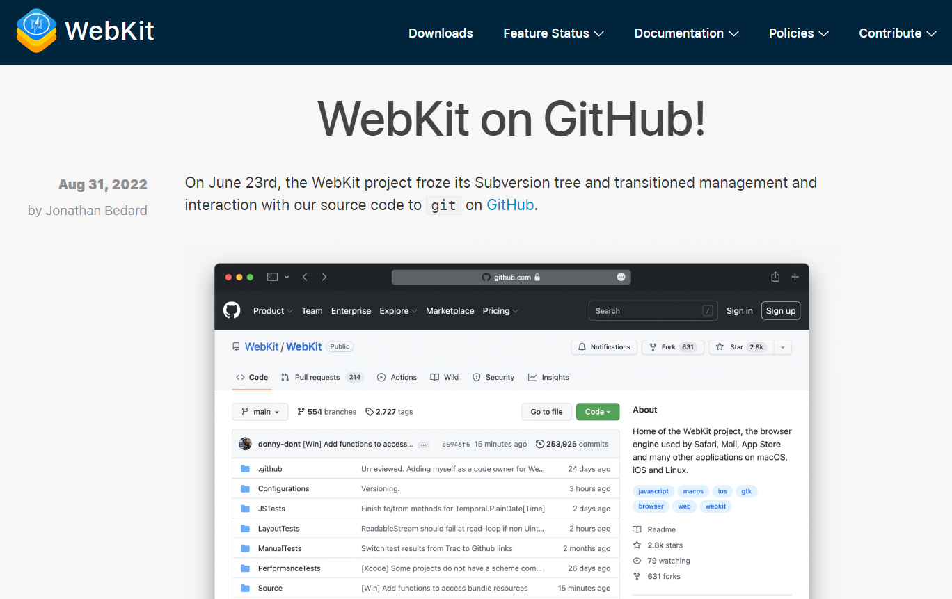This screenshot has width=952, height=599.
Task: Click the .github folder icon
Action: tap(245, 469)
